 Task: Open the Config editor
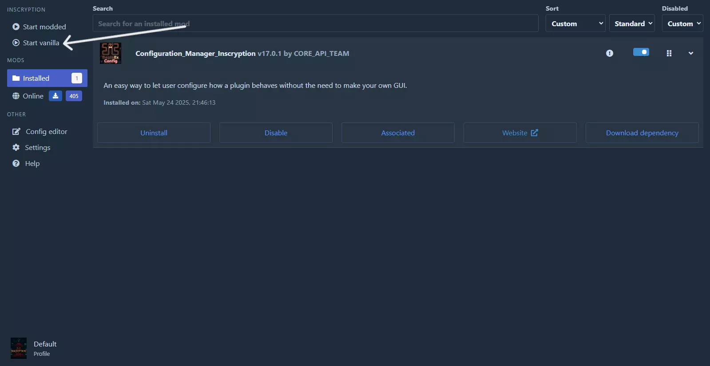[x=40, y=131]
